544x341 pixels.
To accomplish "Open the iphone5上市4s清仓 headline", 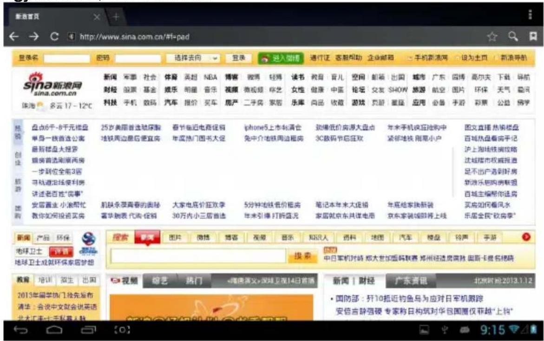I will pyautogui.click(x=273, y=128).
